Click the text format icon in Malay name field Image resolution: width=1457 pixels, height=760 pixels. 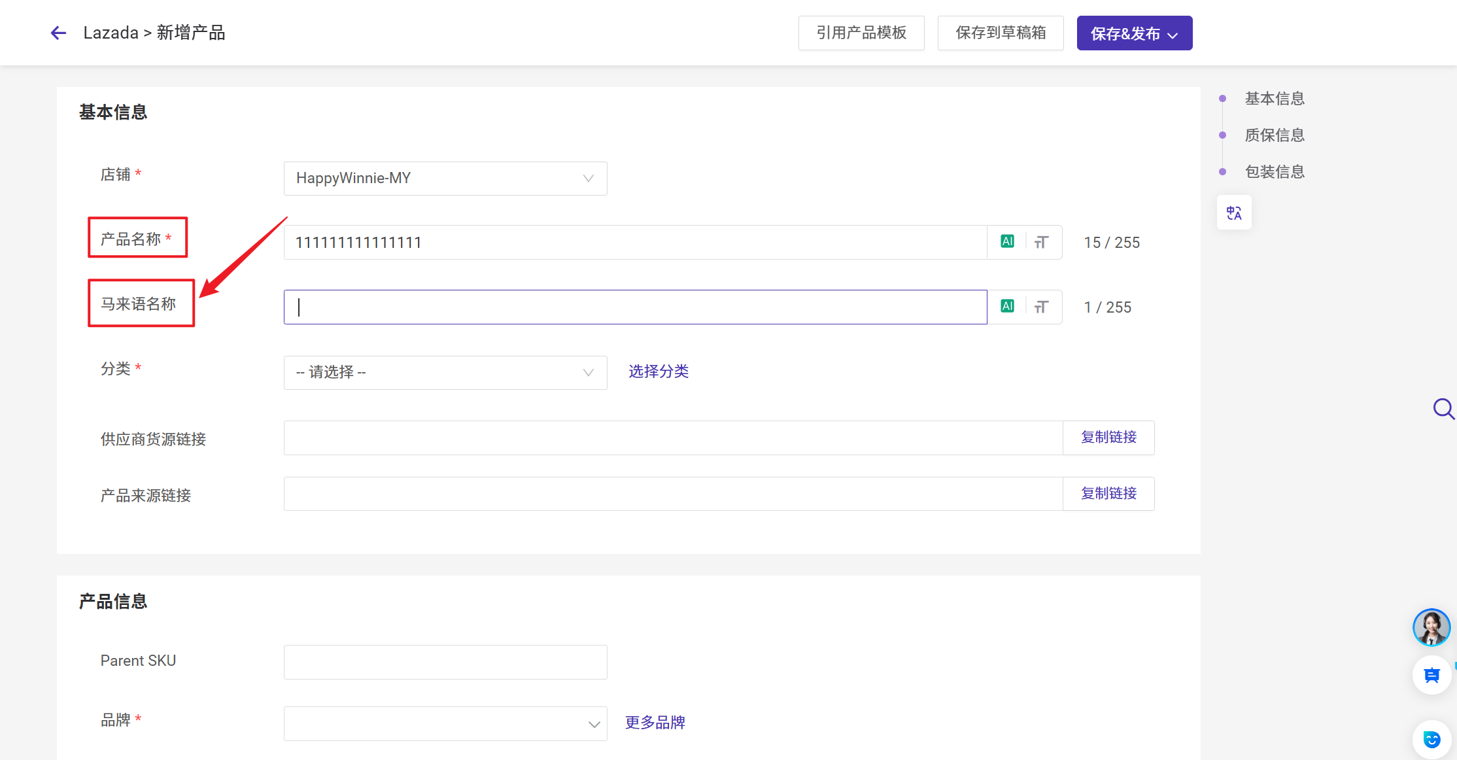[x=1042, y=307]
